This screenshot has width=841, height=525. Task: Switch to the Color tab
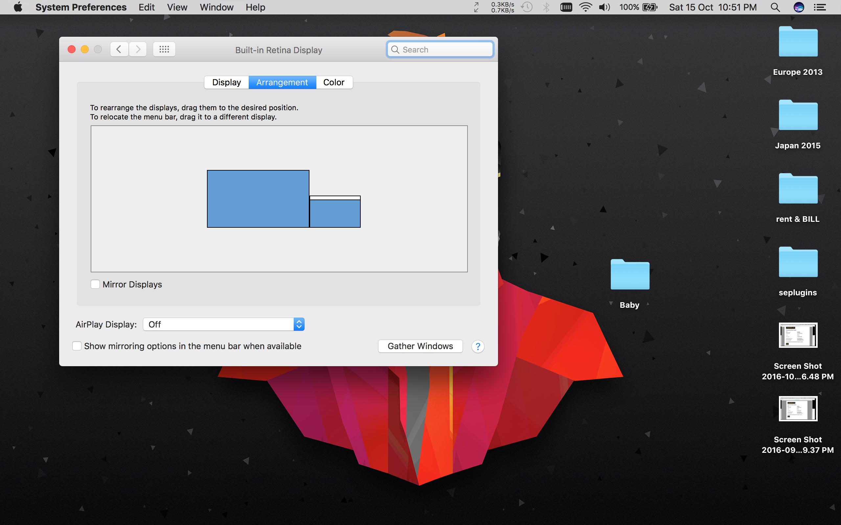(x=334, y=82)
